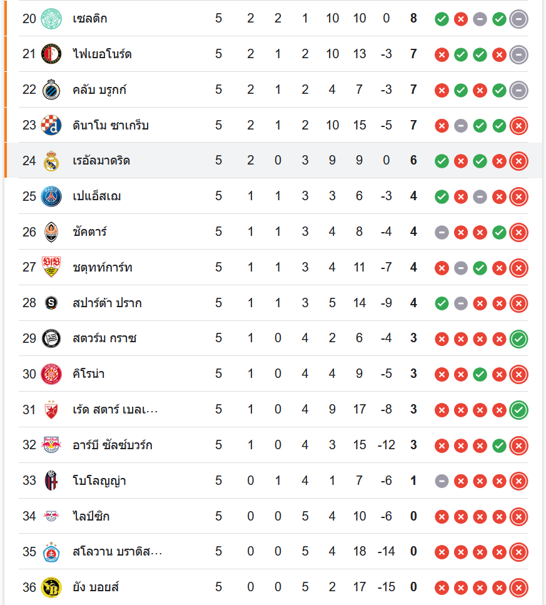
Task: Click the VfB Stuttgart crest
Action: pos(51,268)
